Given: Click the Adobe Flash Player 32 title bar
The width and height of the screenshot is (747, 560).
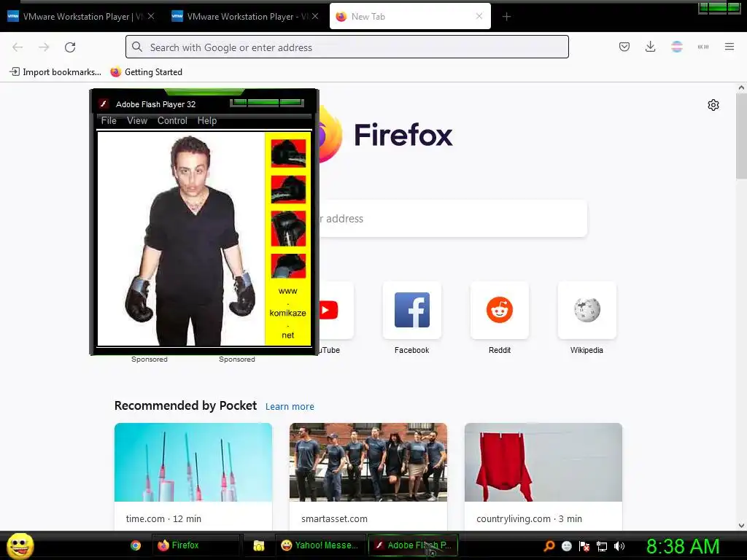Looking at the screenshot, I should 204,104.
